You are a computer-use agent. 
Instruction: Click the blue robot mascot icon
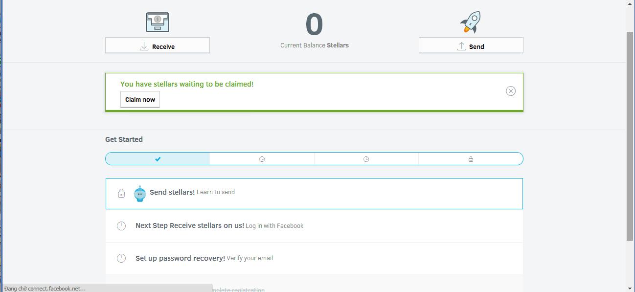140,194
